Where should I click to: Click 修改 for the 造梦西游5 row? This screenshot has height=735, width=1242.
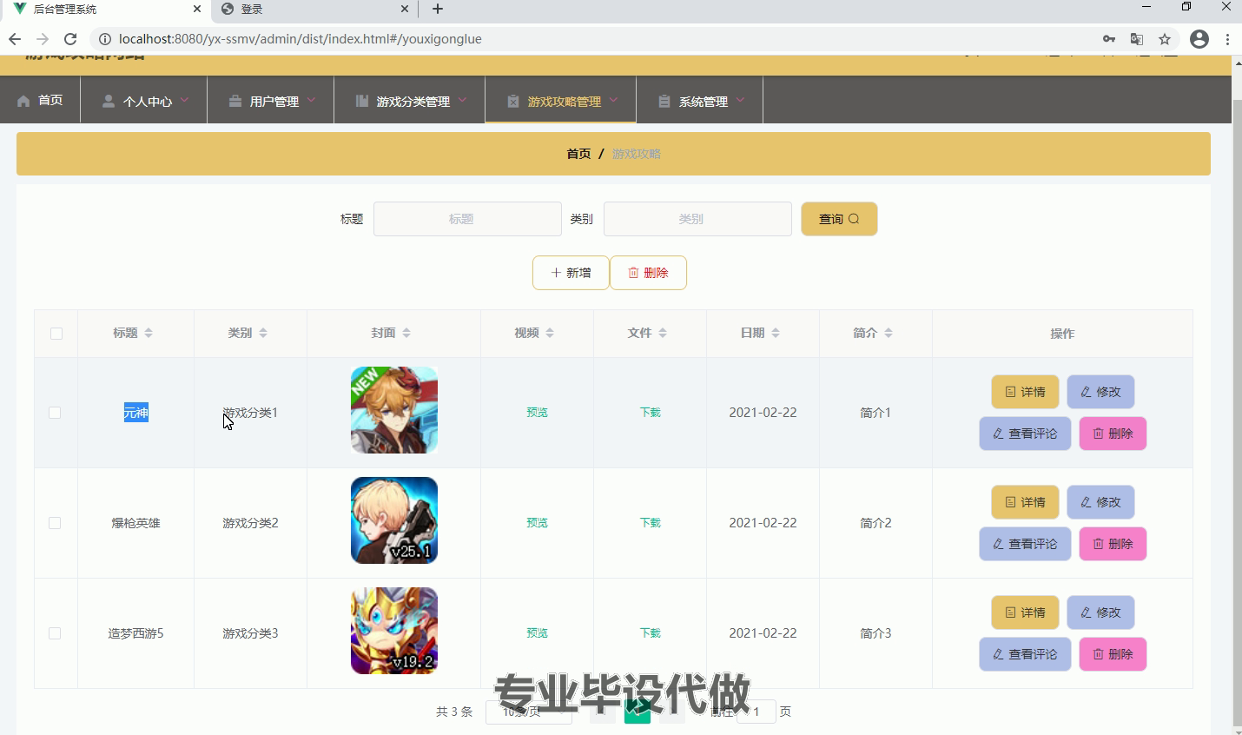(1100, 612)
